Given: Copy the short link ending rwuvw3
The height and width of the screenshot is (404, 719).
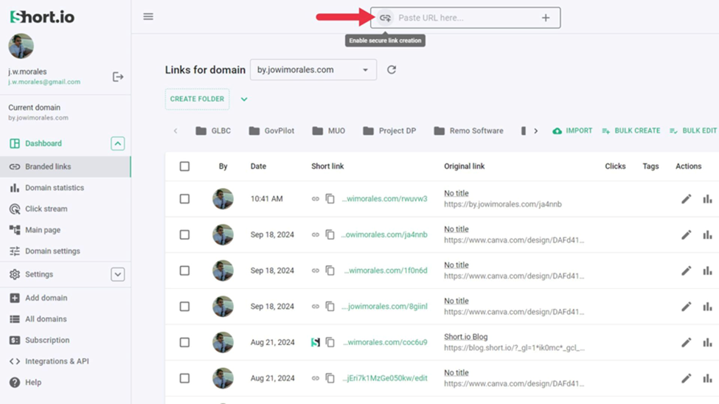Looking at the screenshot, I should point(330,198).
